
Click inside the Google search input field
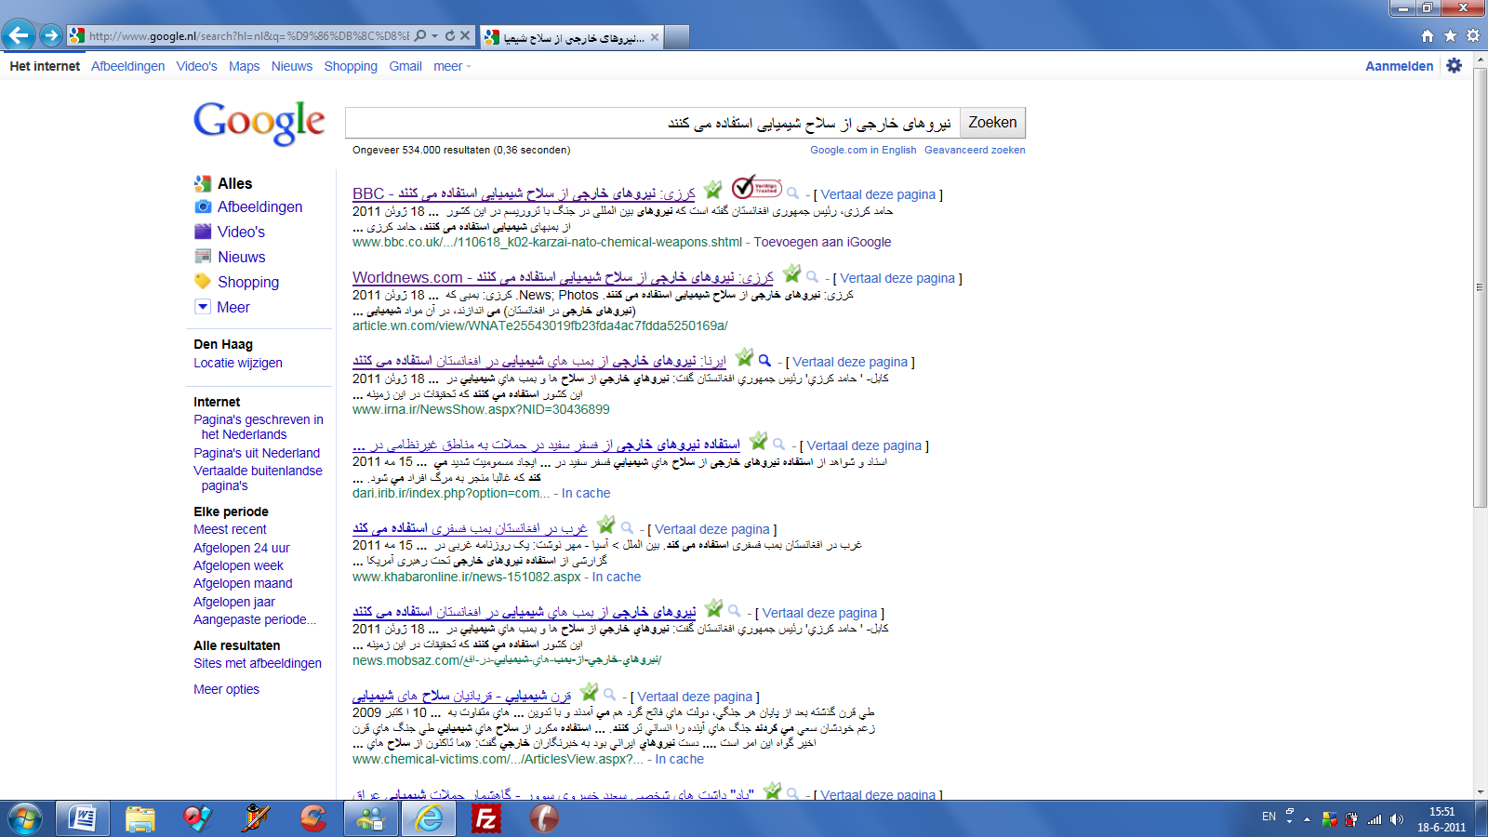click(x=652, y=123)
